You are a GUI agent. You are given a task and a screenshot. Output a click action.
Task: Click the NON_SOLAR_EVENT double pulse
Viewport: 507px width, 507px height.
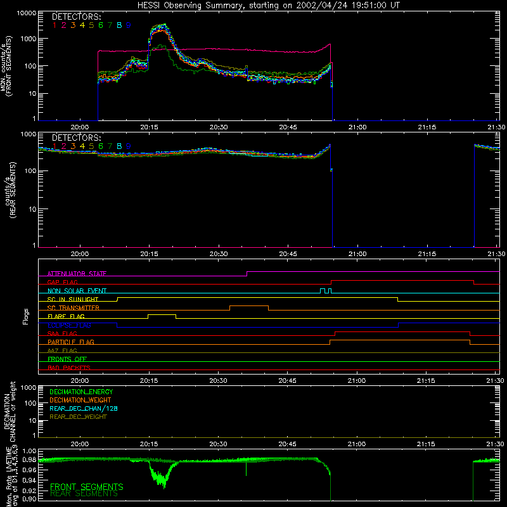(326, 291)
